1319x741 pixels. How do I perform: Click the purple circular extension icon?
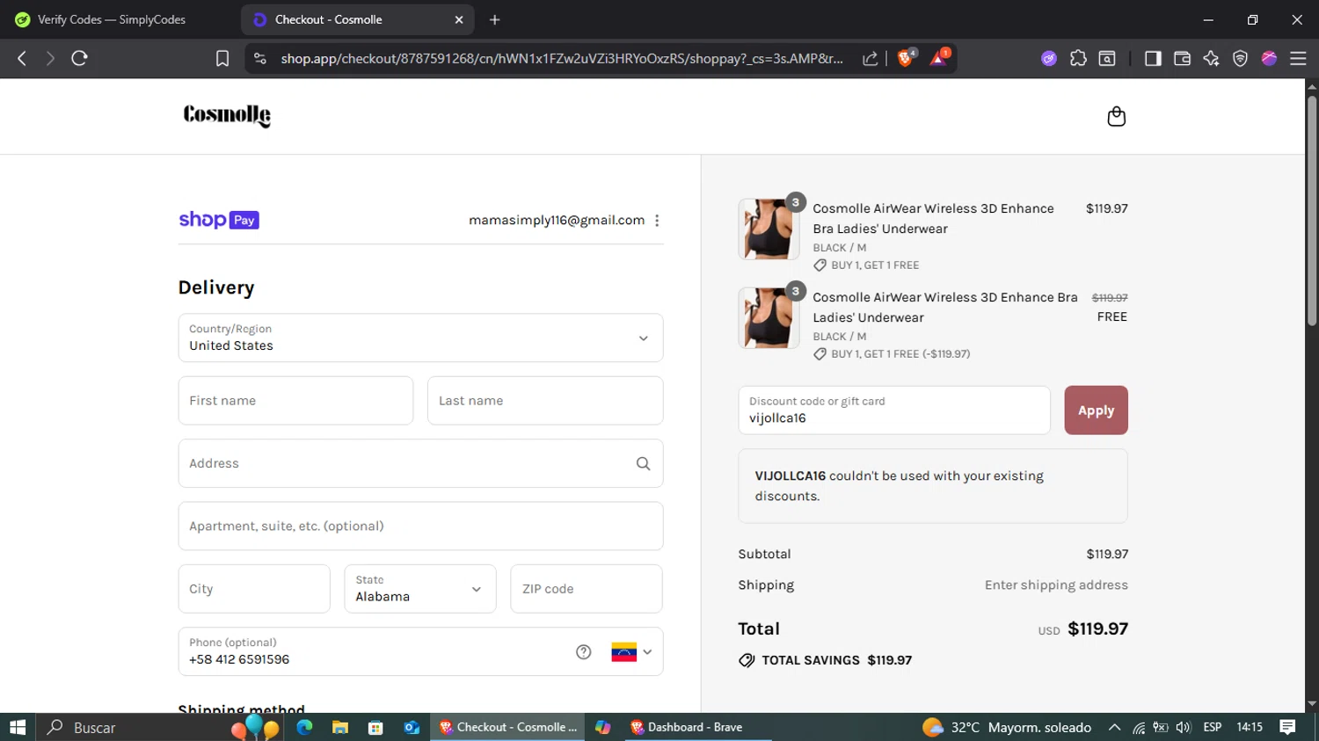pos(1049,58)
